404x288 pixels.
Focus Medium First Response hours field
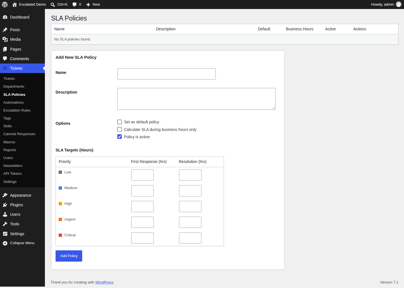143,191
